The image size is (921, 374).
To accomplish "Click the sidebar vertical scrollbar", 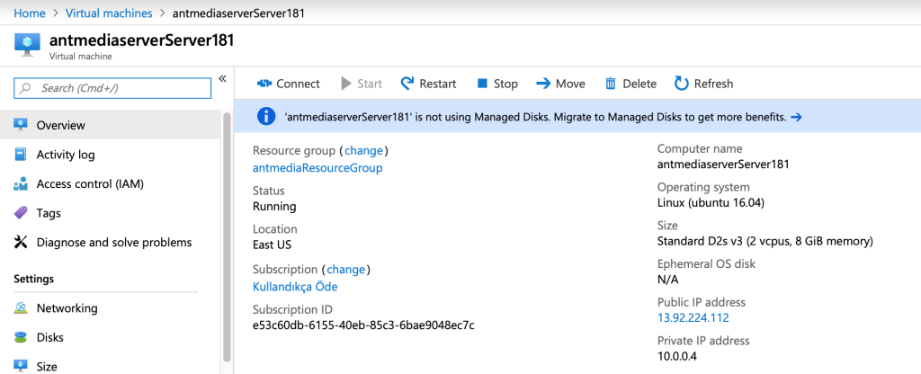I will [x=227, y=236].
